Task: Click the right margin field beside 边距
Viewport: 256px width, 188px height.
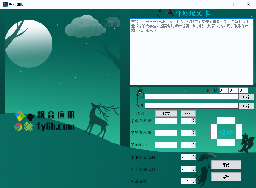Action: point(239,131)
